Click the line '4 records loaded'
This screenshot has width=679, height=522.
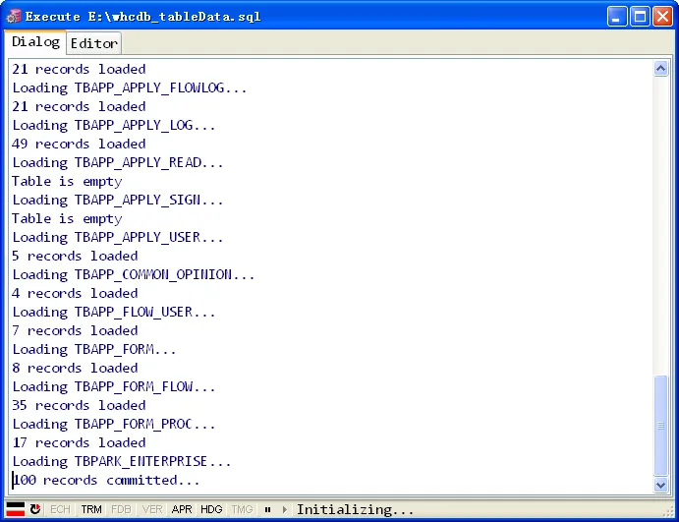click(75, 293)
